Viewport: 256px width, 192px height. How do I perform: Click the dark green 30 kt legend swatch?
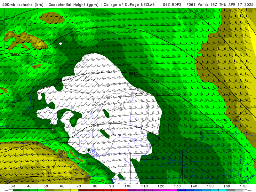[x=17, y=190]
